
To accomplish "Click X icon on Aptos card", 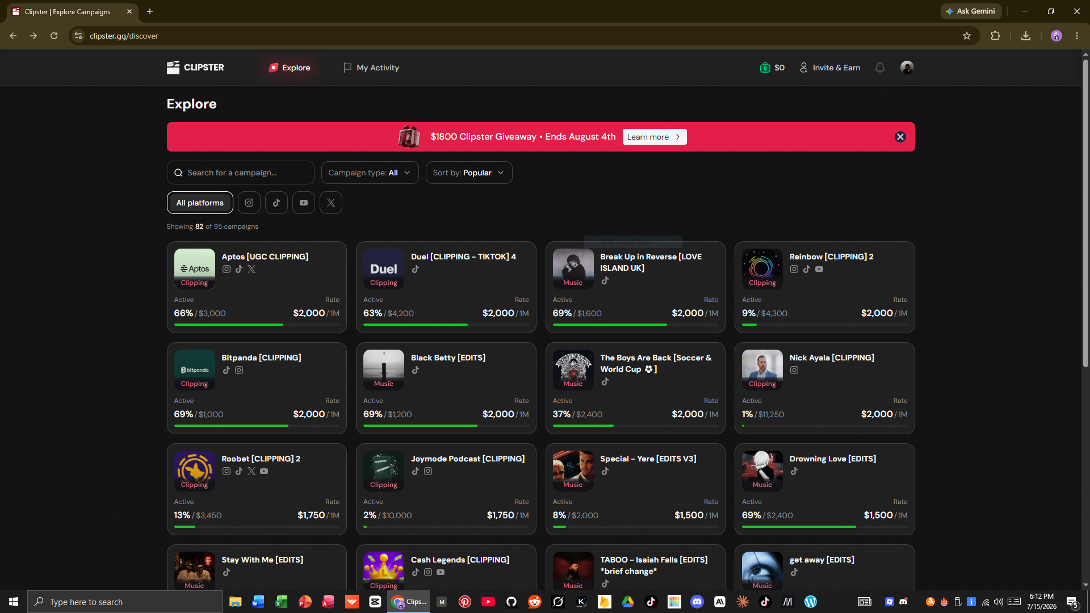I will point(251,269).
